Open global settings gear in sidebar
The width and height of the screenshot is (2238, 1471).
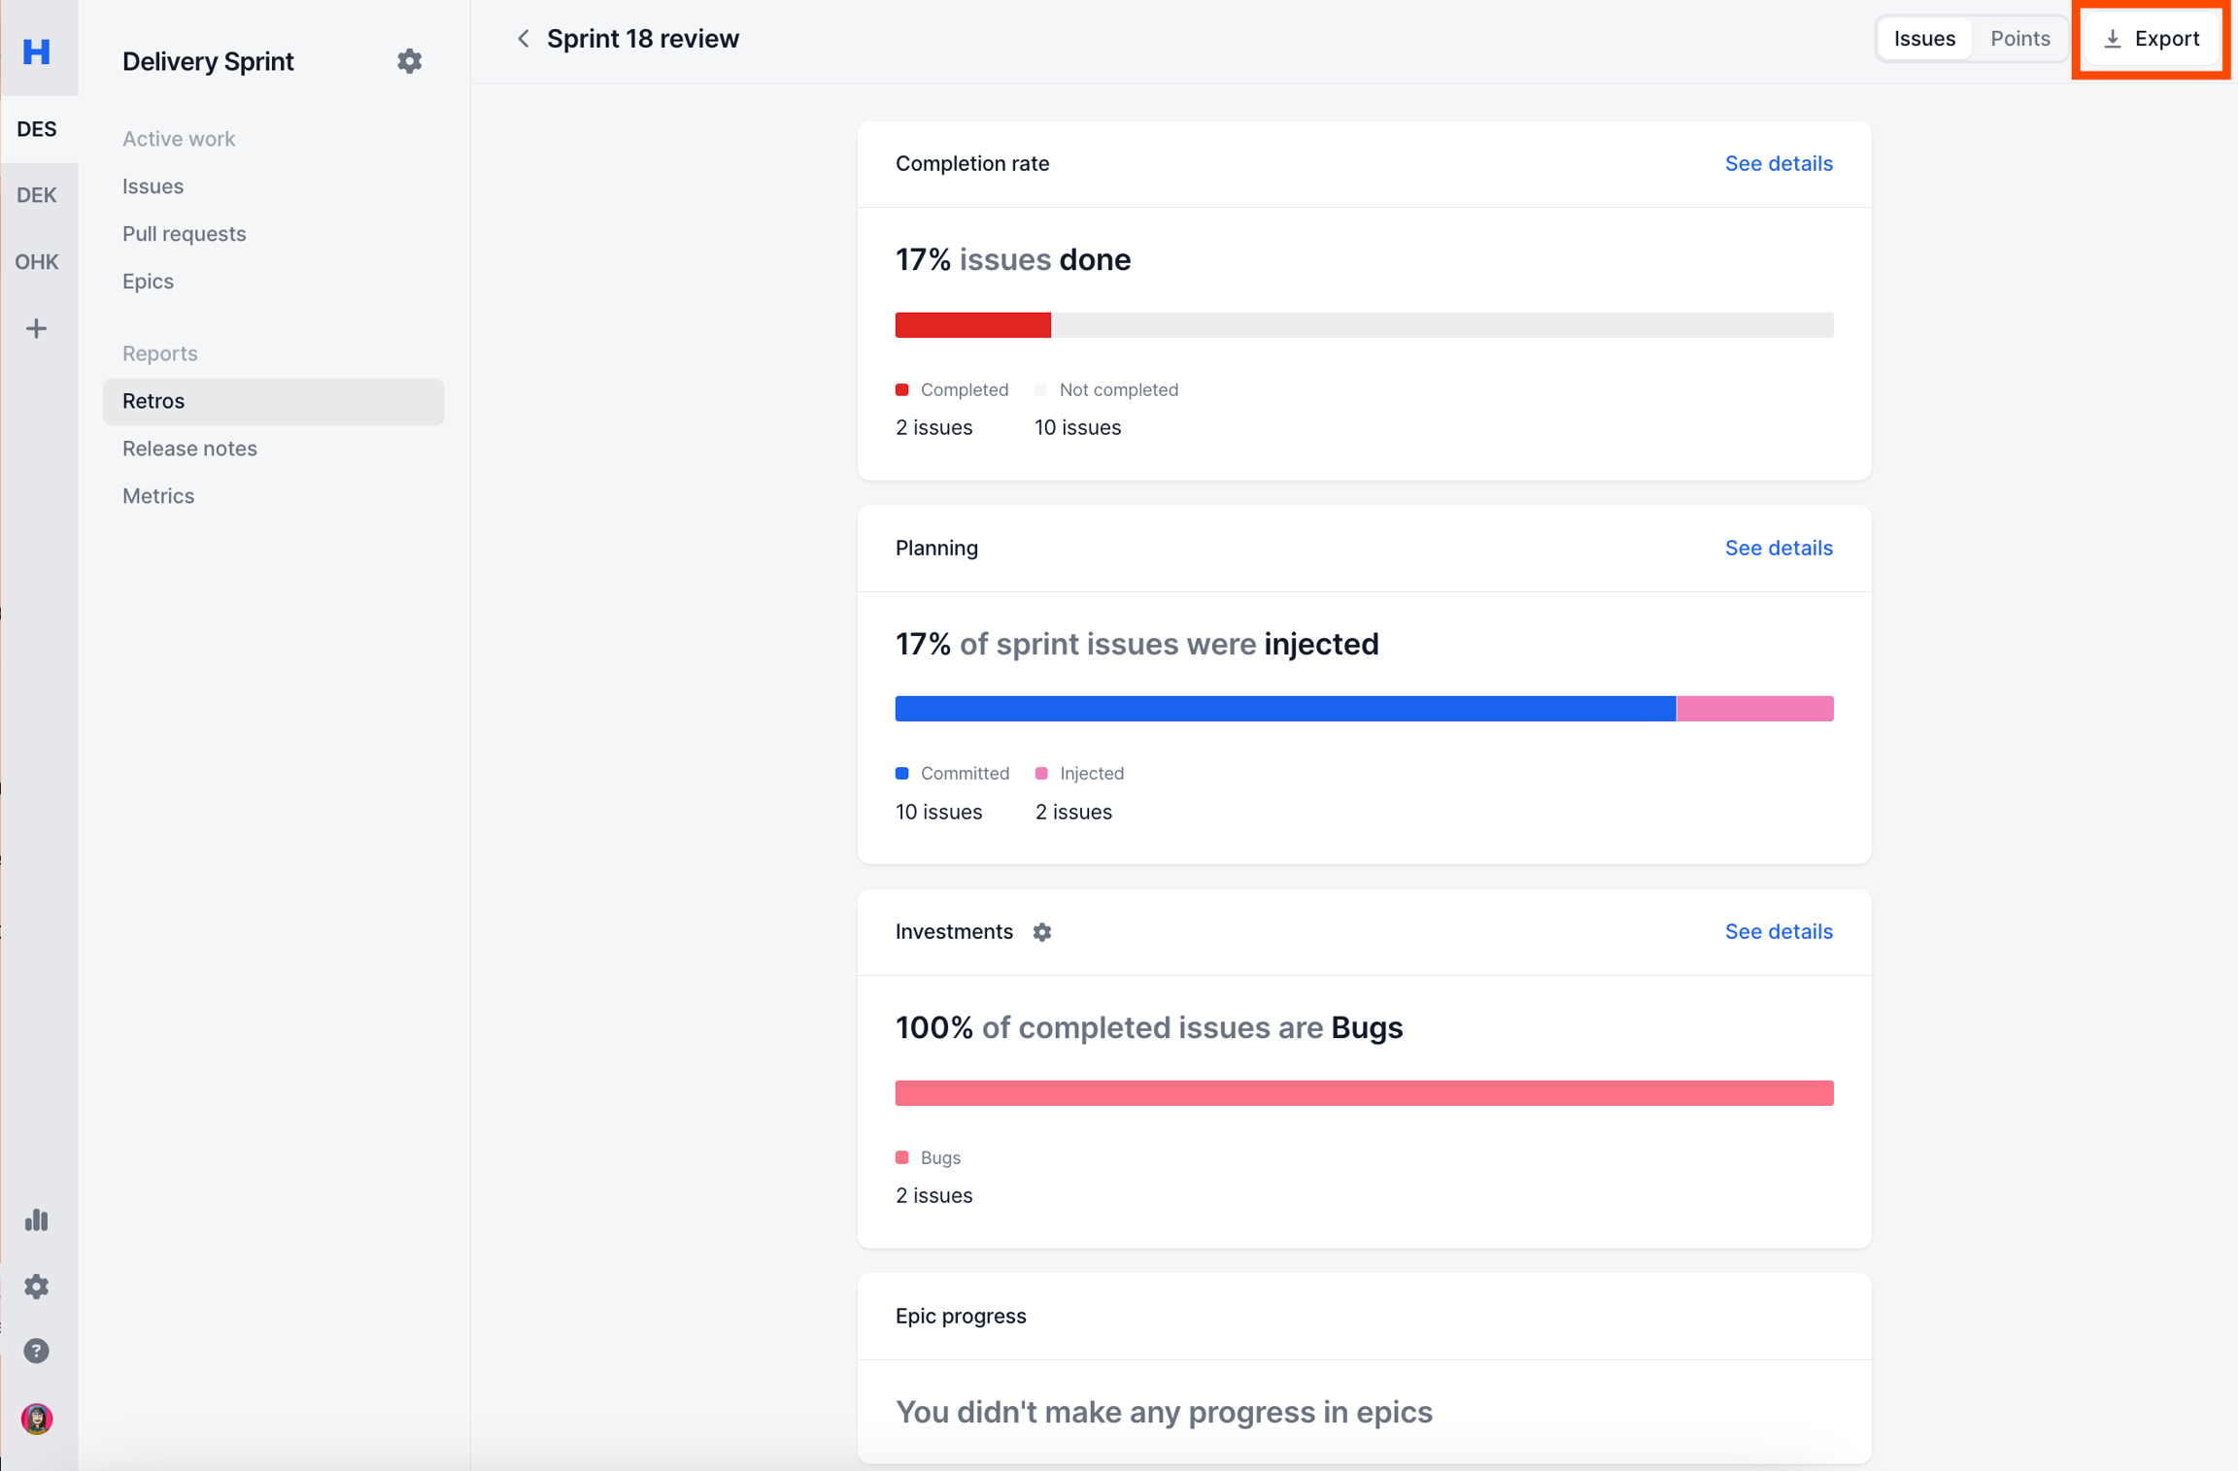[x=37, y=1286]
